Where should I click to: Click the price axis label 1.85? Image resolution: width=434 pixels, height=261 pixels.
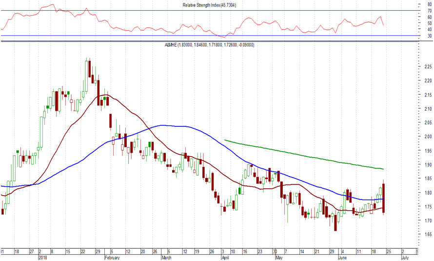pyautogui.click(x=428, y=179)
